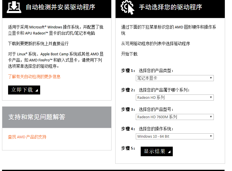The height and width of the screenshot is (171, 232).
Task: Click the gear and cursor icon
Action: coord(127,7)
